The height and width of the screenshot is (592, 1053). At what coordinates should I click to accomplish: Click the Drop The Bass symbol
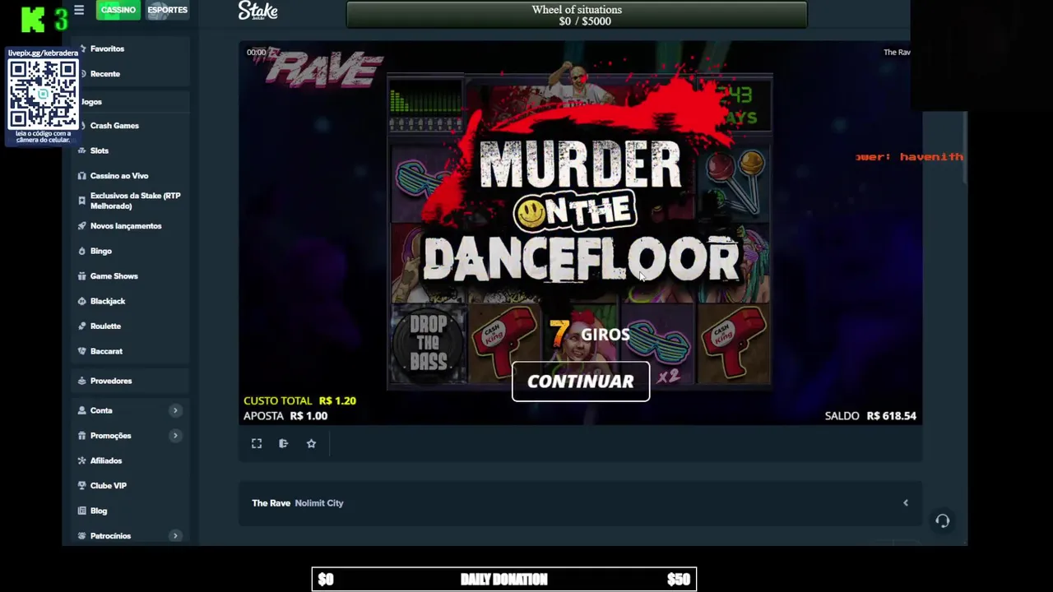pos(428,344)
